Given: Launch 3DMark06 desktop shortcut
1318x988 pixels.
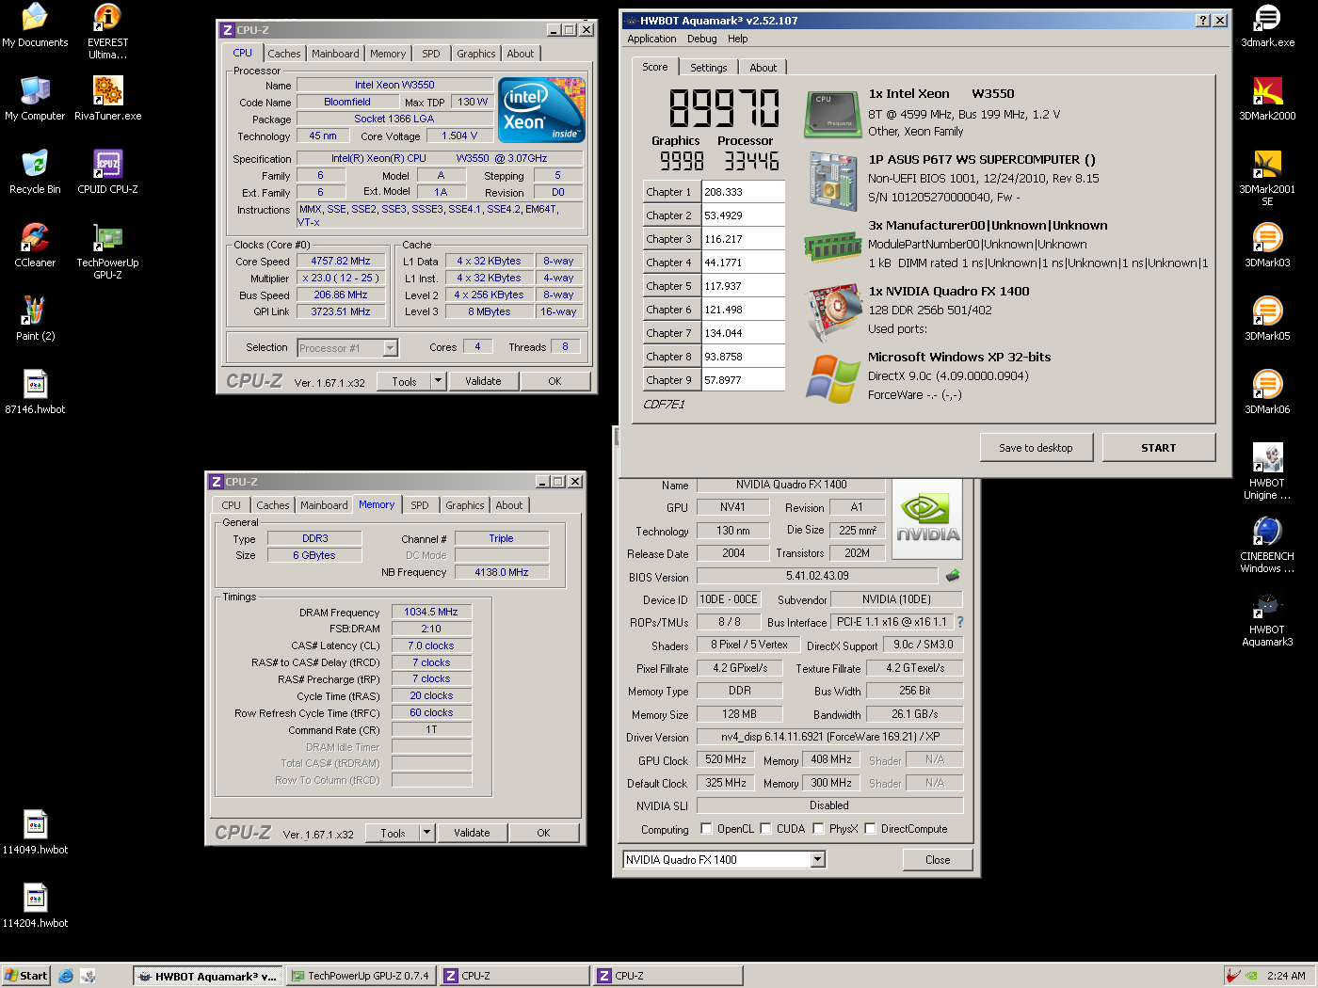Looking at the screenshot, I should tap(1267, 391).
